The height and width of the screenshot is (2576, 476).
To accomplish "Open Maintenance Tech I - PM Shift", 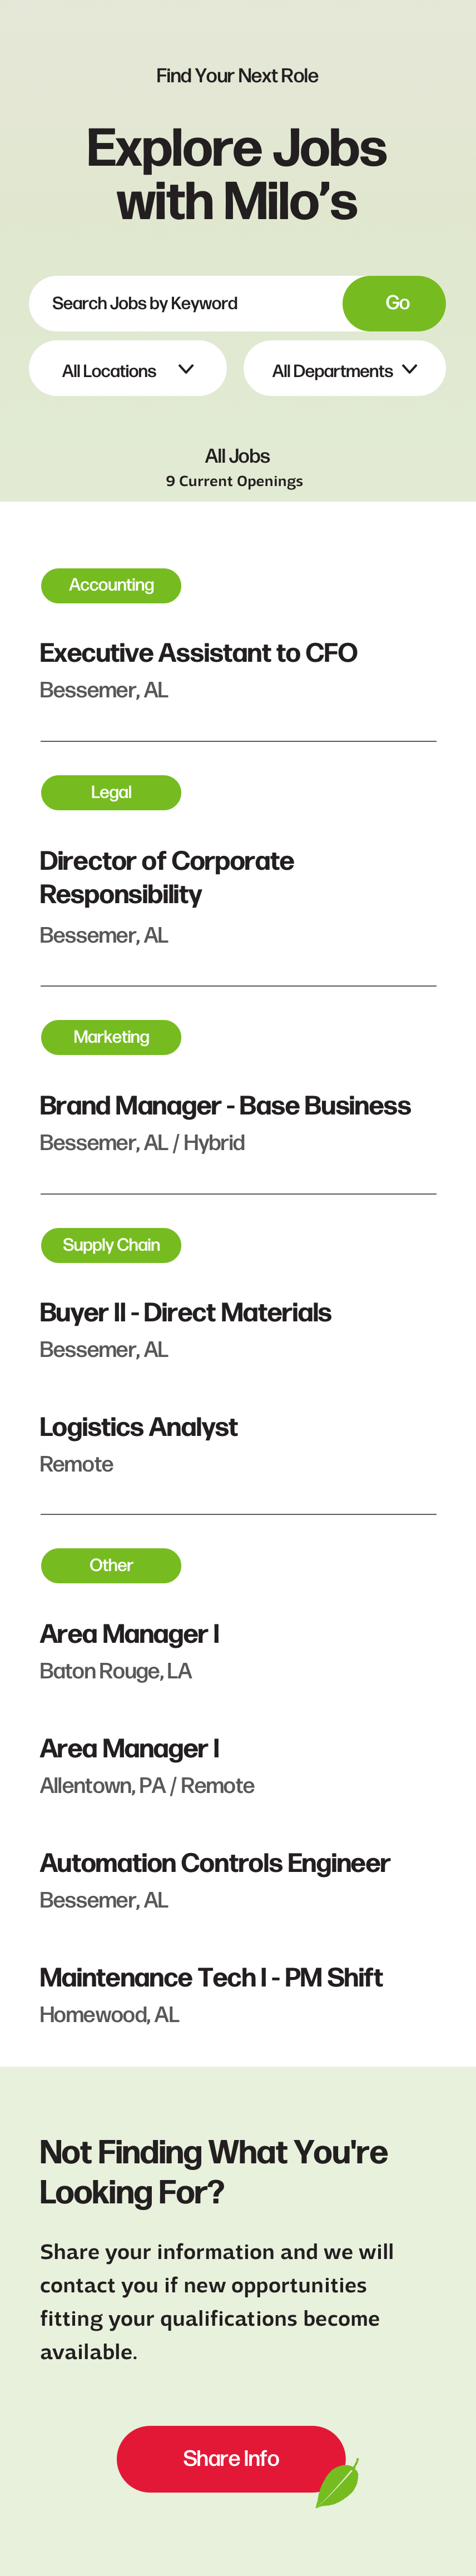I will tap(211, 1977).
